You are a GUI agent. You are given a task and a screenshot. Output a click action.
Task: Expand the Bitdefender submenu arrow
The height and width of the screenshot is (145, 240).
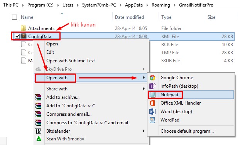(144, 131)
